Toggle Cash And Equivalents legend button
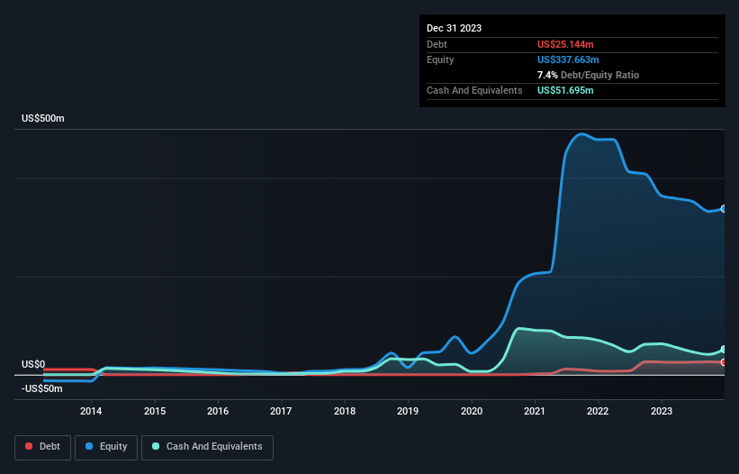Viewport: 739px width, 474px height. coord(207,447)
